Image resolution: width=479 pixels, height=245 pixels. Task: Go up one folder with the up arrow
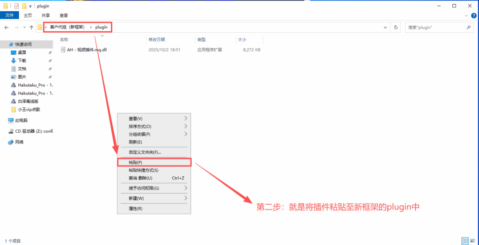[x=31, y=27]
